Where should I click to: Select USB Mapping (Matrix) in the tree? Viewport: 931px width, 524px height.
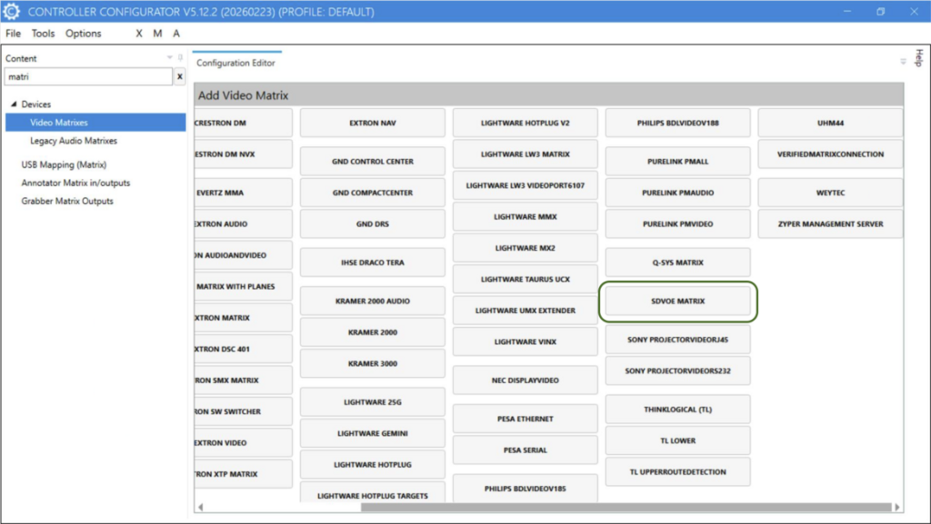click(x=64, y=164)
